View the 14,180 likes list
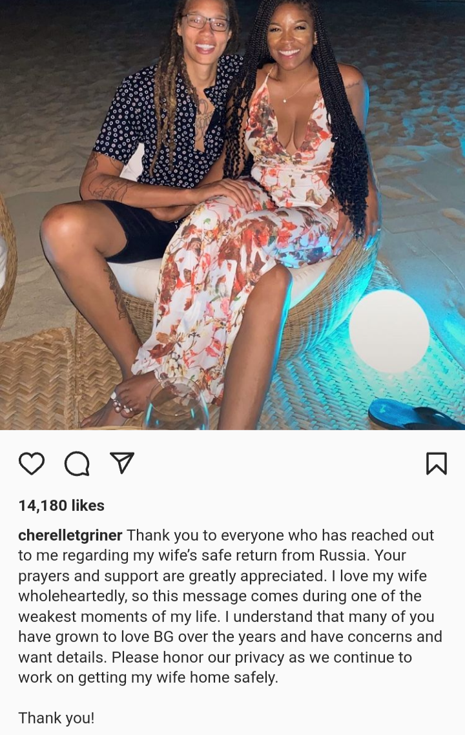This screenshot has height=735, width=465. pyautogui.click(x=61, y=505)
